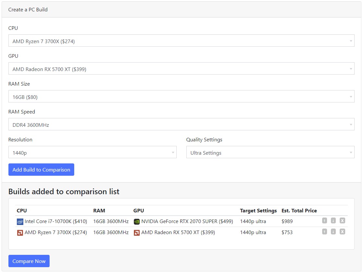This screenshot has height=273, width=363.
Task: Click the RAM column header in the table
Action: coord(99,210)
